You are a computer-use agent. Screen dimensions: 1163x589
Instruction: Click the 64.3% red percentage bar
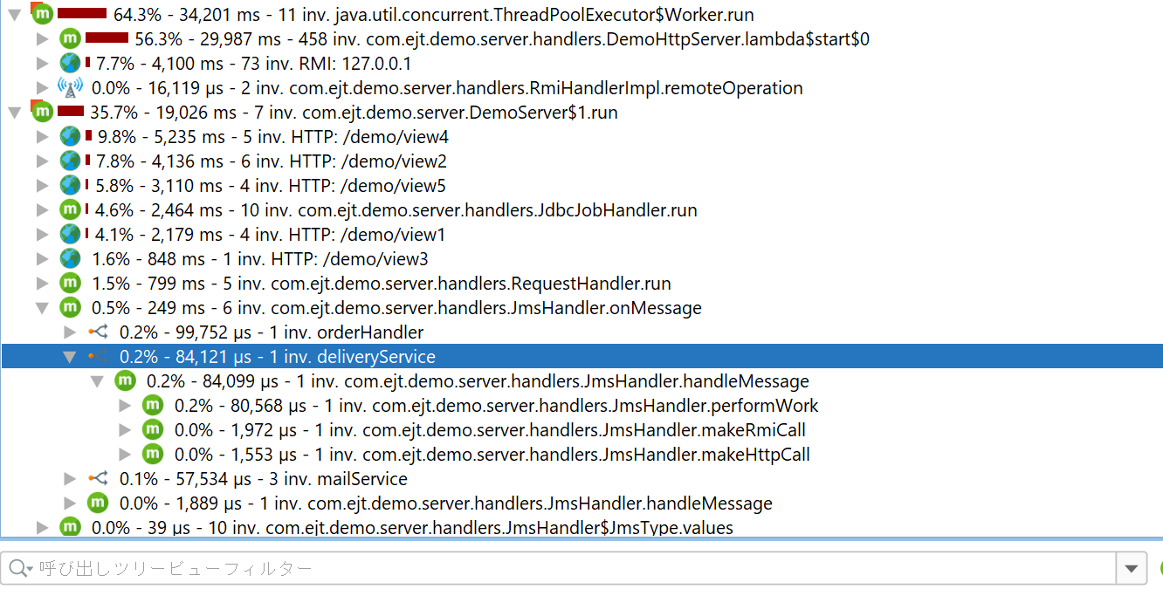[x=82, y=14]
